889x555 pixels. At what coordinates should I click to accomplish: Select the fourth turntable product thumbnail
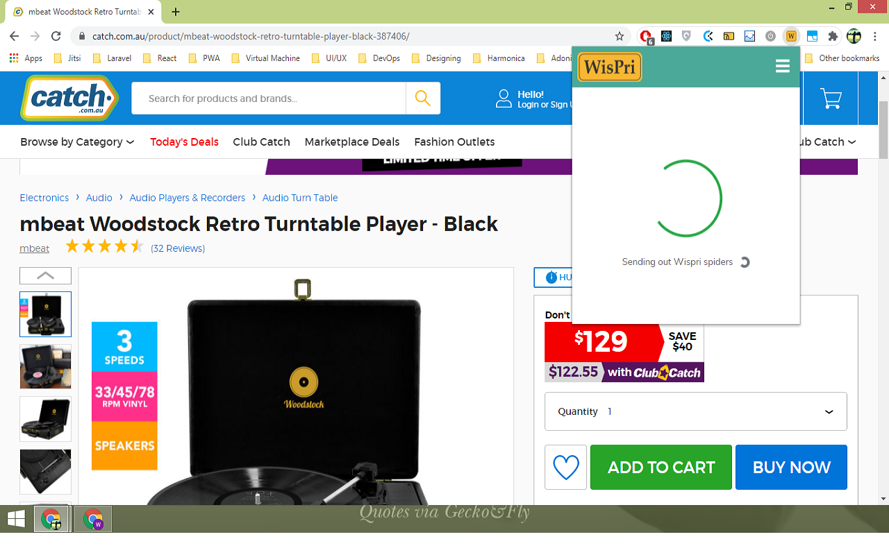coord(45,472)
